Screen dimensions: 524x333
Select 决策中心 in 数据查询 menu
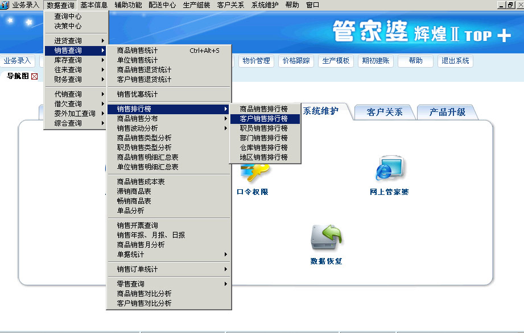point(76,26)
